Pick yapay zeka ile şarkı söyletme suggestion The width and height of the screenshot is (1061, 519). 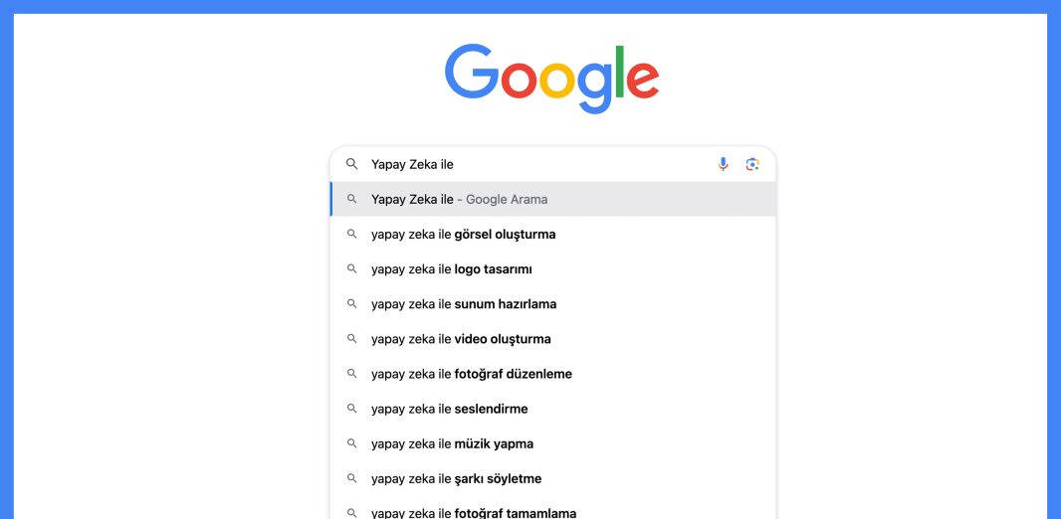coord(552,478)
